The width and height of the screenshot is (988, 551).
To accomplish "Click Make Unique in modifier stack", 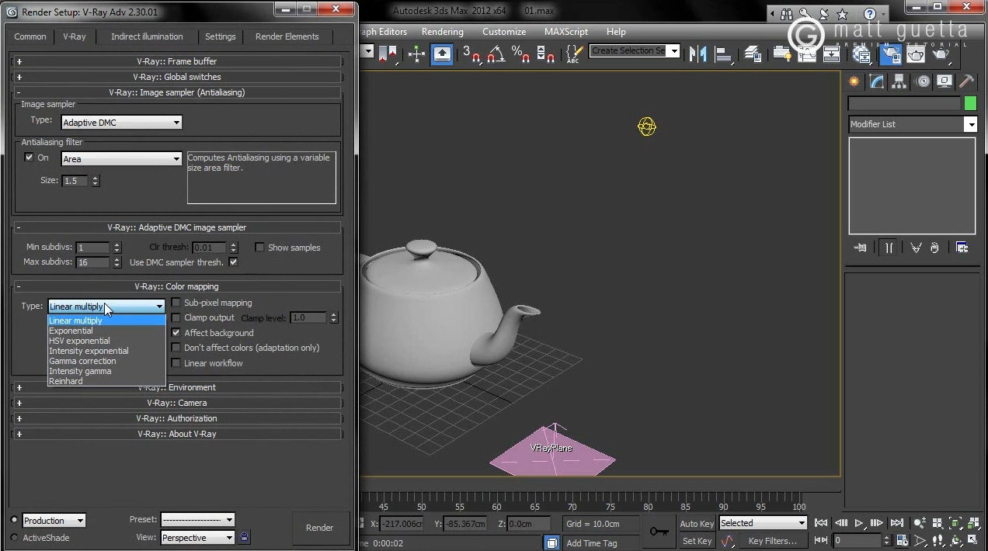I will point(916,248).
